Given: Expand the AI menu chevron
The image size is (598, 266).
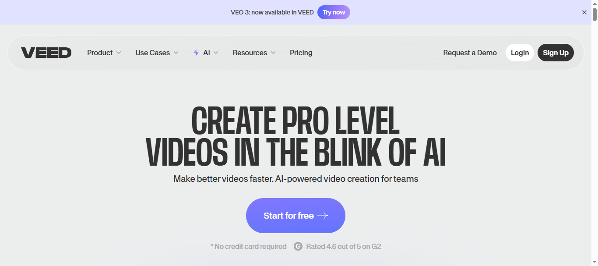Looking at the screenshot, I should 216,53.
